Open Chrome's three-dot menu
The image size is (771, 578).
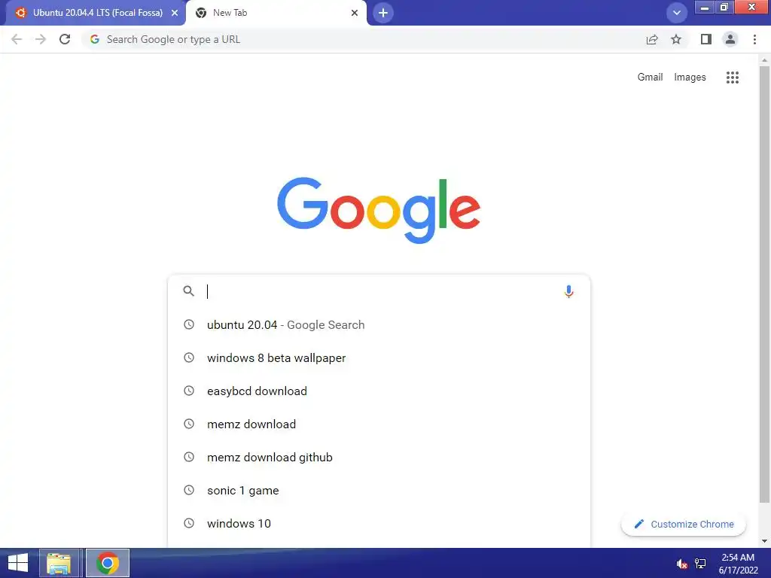tap(754, 39)
